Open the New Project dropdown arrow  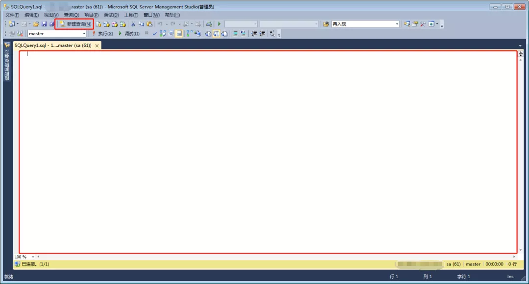(18, 24)
